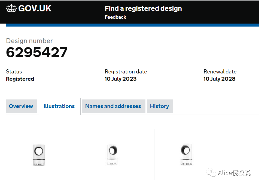Image resolution: width=259 pixels, height=184 pixels.
Task: Go to the History tab
Action: [159, 106]
